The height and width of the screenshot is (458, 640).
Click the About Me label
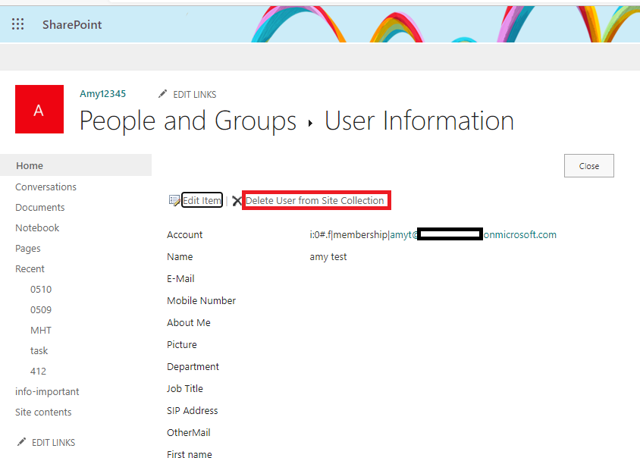[x=189, y=322]
